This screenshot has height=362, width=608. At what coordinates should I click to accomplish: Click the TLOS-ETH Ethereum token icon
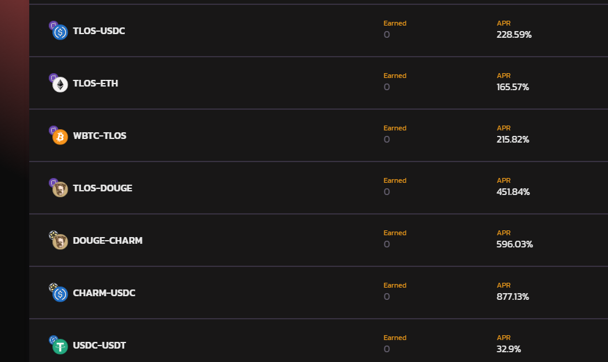click(60, 85)
